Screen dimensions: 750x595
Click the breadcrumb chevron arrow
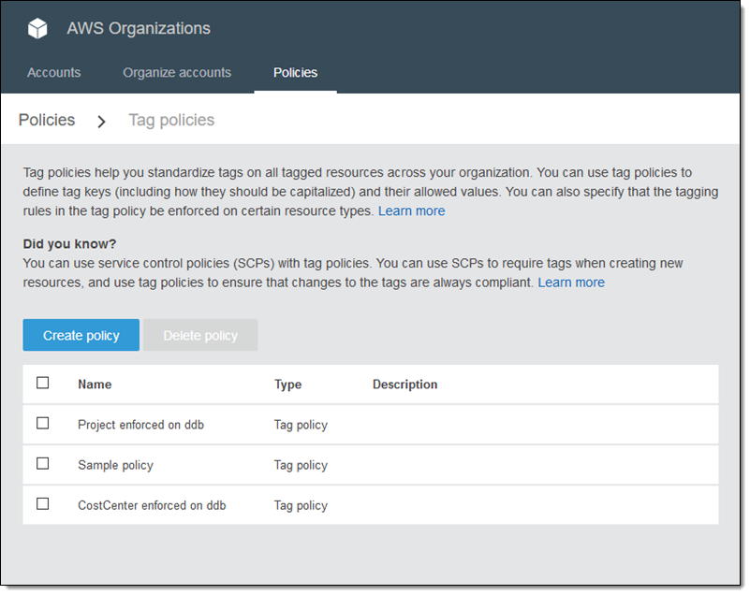tap(102, 121)
